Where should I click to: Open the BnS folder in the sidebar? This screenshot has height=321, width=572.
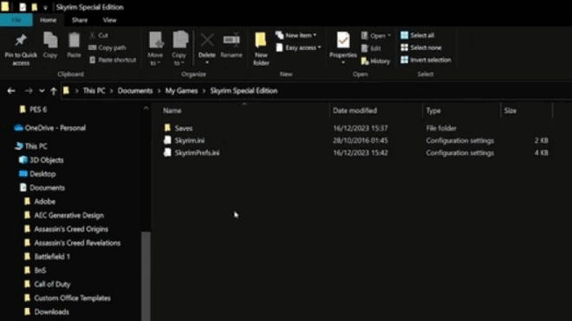click(40, 270)
